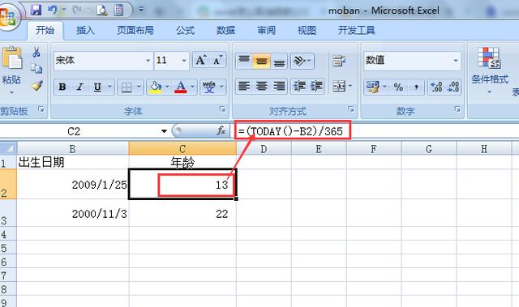
Task: Open print preview from quick access toolbar
Action: (102, 11)
